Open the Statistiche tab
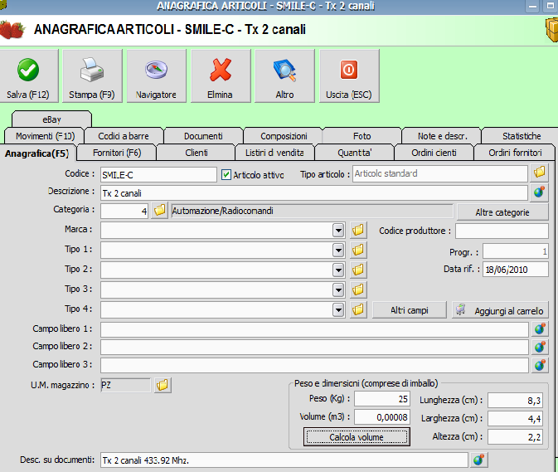This screenshot has width=558, height=472. point(522,136)
